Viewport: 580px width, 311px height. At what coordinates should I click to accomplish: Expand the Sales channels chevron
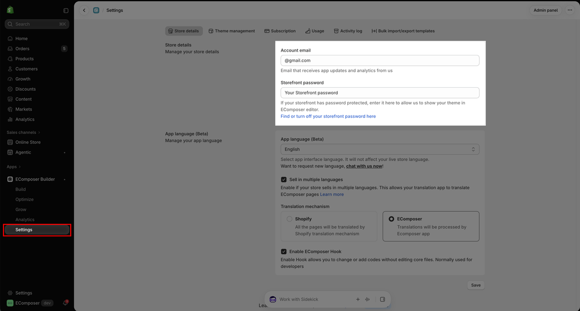point(39,133)
